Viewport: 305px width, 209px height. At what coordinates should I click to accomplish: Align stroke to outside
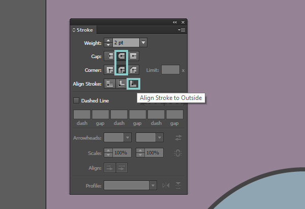coord(133,84)
